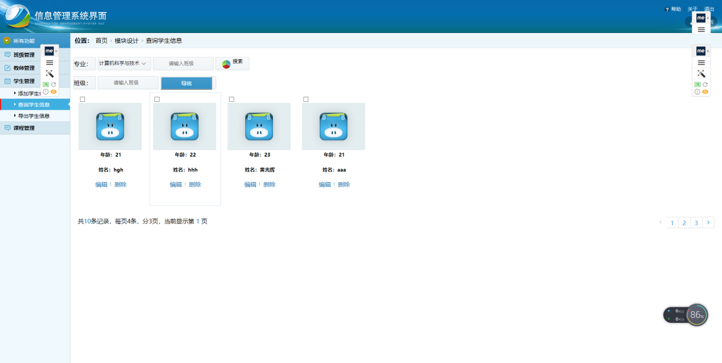
Task: Collapse the 所有功能 round arrow icon
Action: coord(7,40)
